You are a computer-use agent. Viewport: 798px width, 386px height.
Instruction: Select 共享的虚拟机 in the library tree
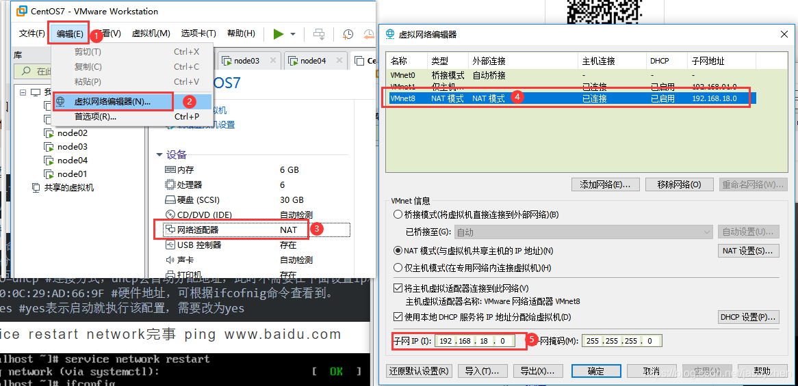(x=69, y=187)
